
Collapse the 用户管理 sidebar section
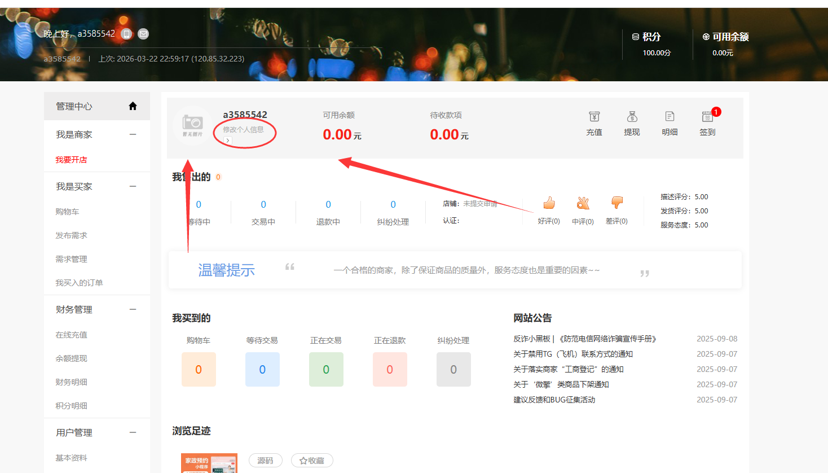[133, 432]
